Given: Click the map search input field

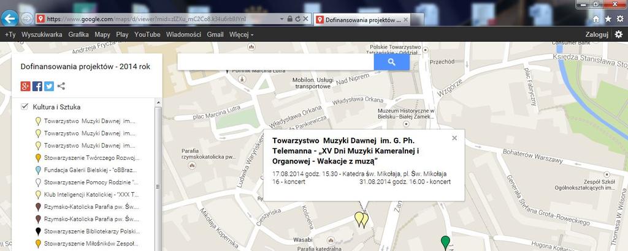Looking at the screenshot, I should click(x=275, y=62).
